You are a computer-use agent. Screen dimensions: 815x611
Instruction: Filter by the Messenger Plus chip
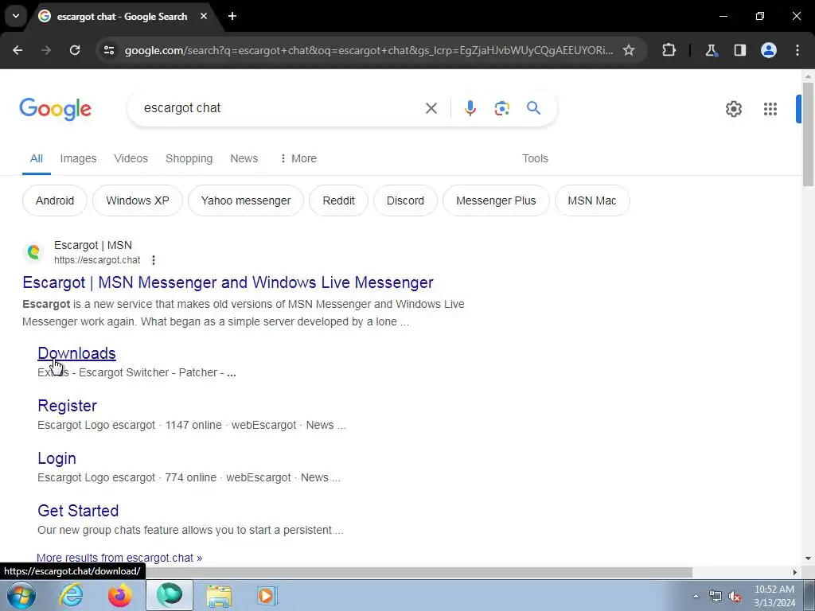[x=496, y=200]
